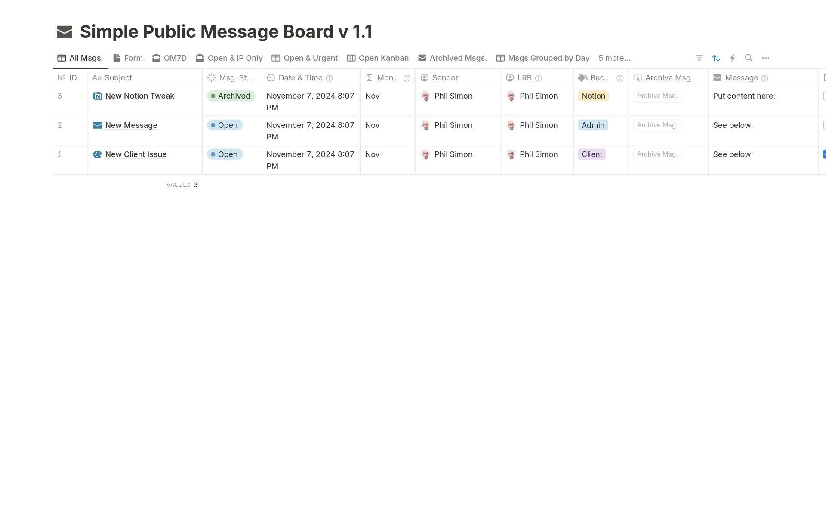Image resolution: width=826 pixels, height=516 pixels.
Task: Click the Msg. St... column header
Action: click(x=232, y=78)
